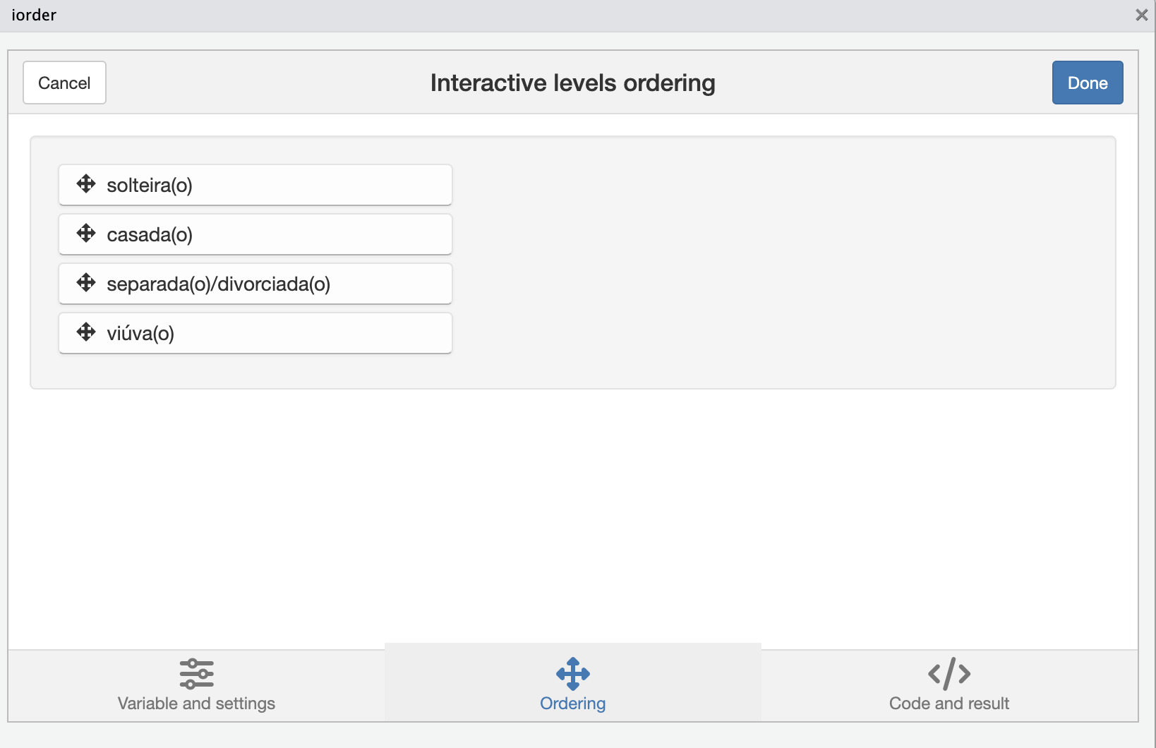
Task: Click the code brackets icon
Action: (x=949, y=674)
